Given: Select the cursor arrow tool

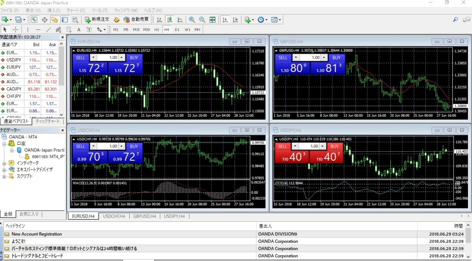Looking at the screenshot, I should pos(5,29).
